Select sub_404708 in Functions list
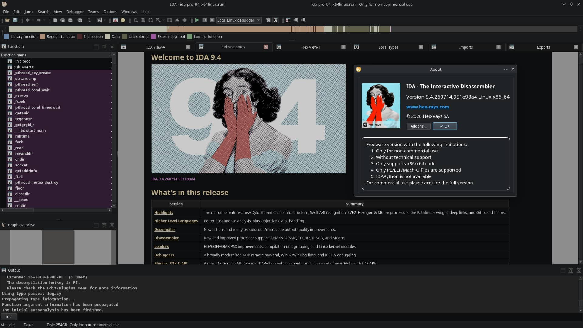The width and height of the screenshot is (583, 328). point(60,67)
